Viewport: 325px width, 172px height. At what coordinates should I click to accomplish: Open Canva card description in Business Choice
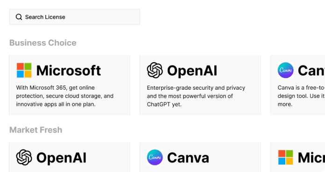click(301, 96)
